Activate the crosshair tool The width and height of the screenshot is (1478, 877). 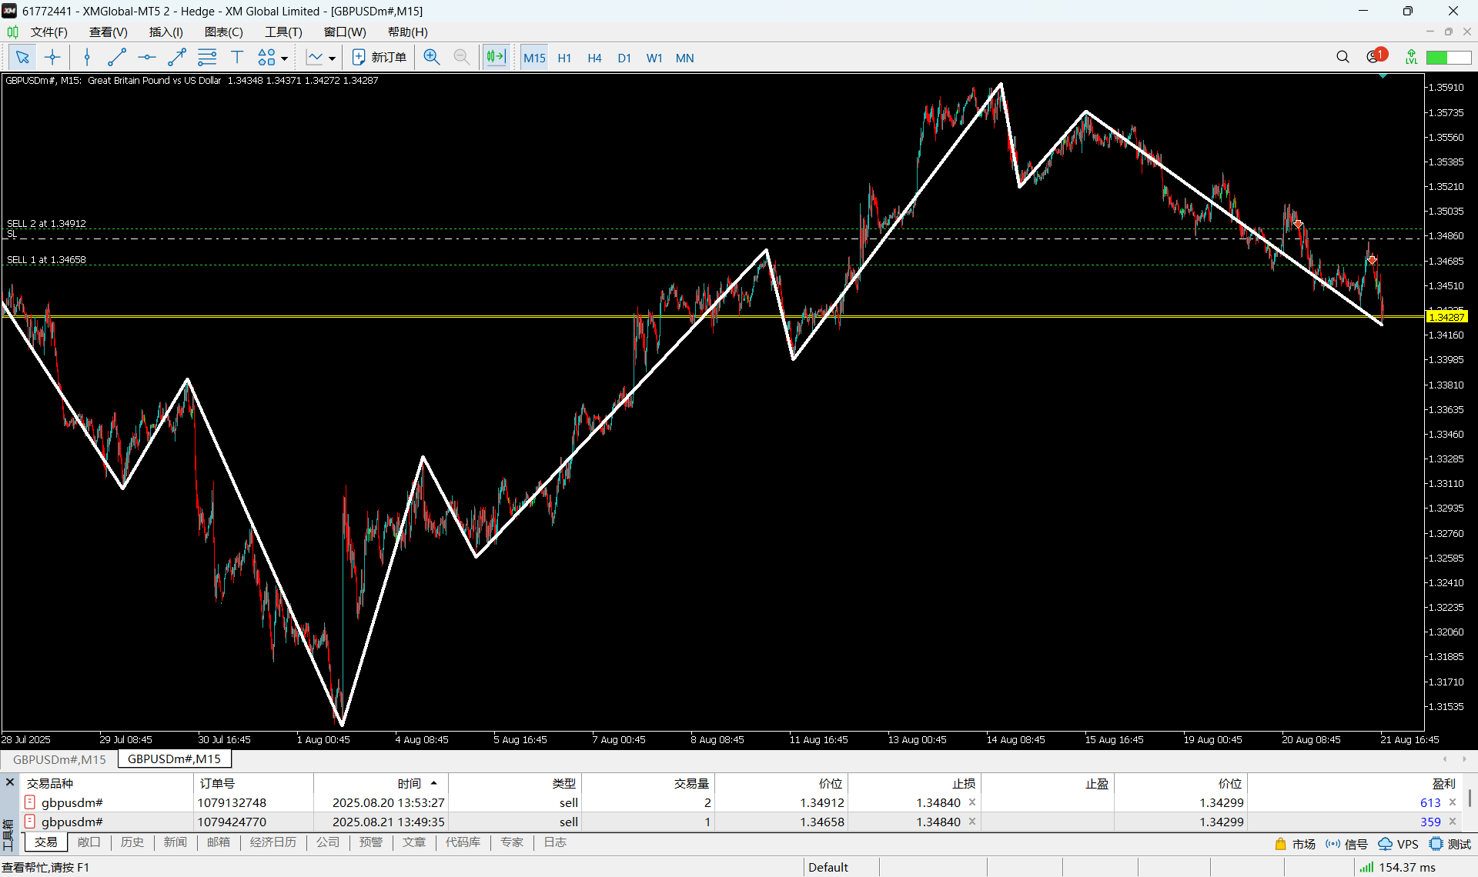tap(52, 58)
